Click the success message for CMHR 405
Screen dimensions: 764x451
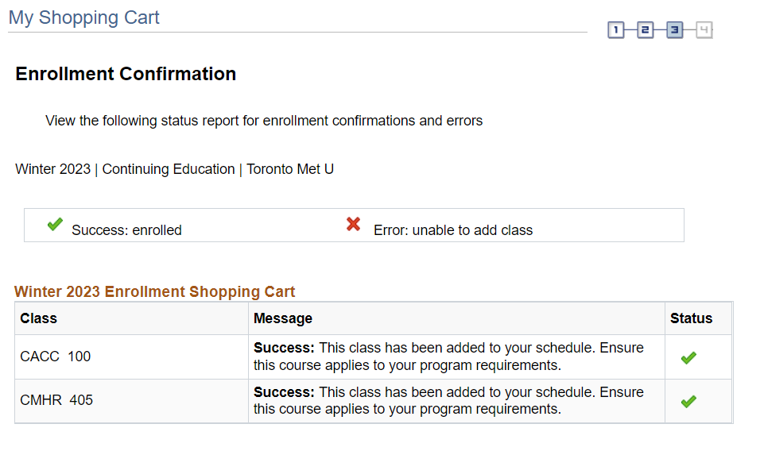pyautogui.click(x=448, y=400)
